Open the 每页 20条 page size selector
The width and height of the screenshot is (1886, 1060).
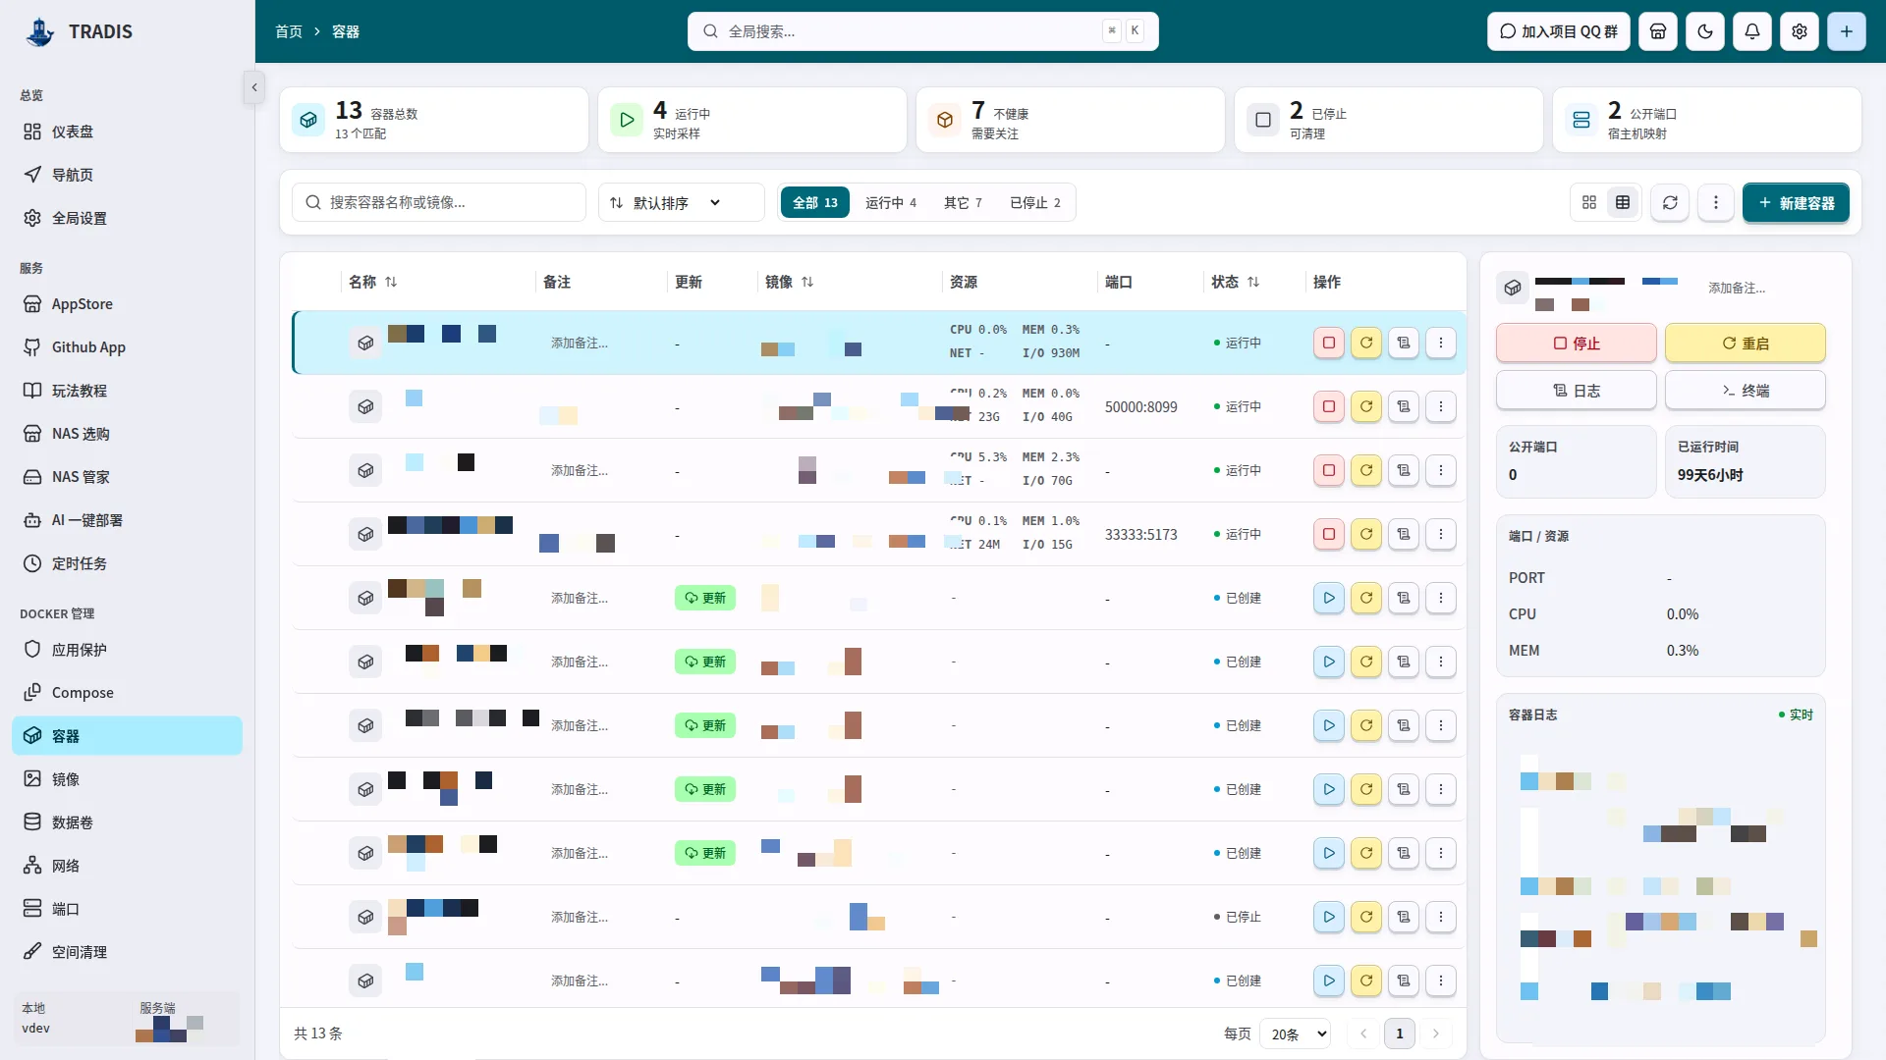[1295, 1033]
